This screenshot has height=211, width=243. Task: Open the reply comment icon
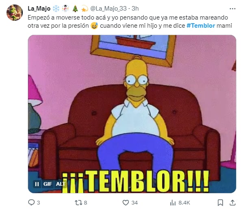click(31, 202)
